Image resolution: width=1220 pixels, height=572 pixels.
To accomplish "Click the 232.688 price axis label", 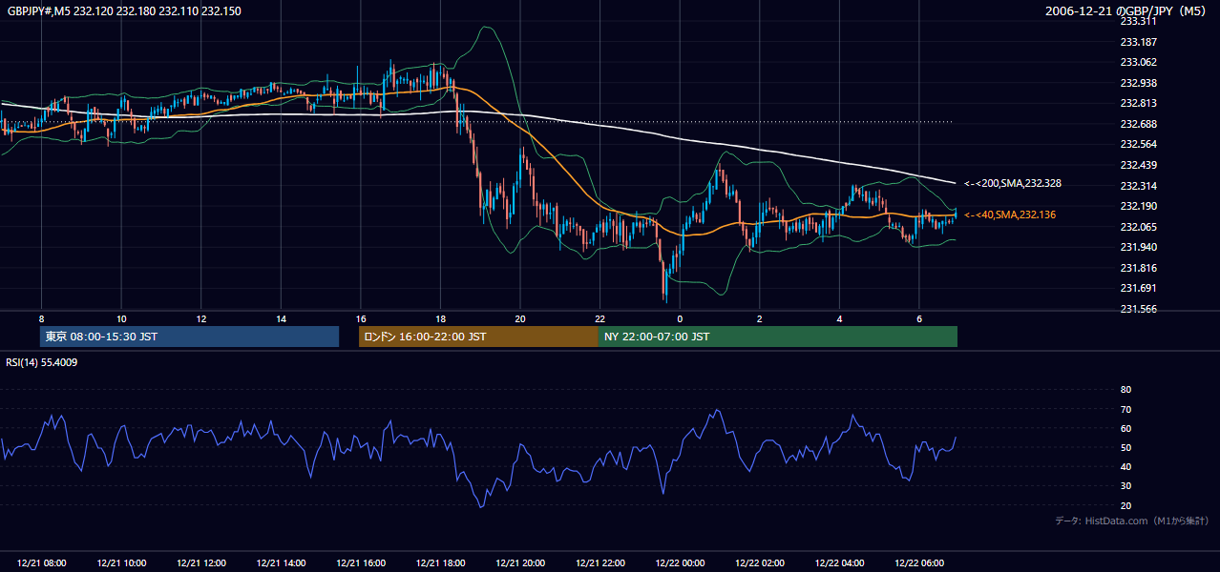I will 1138,124.
